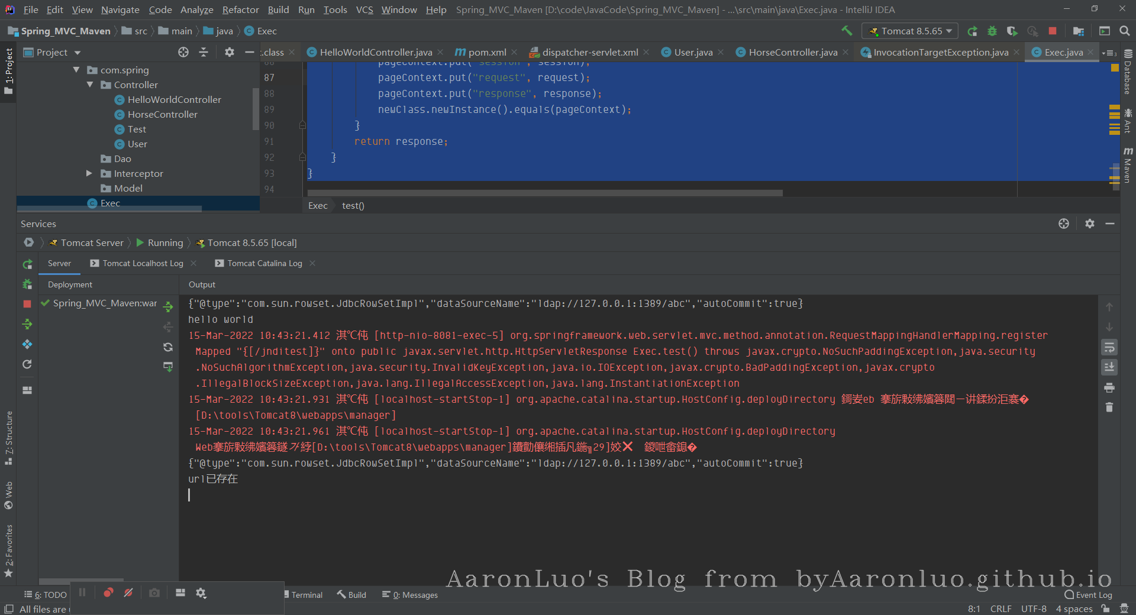
Task: Switch to the Tomcat Catalina Log tab
Action: pyautogui.click(x=264, y=263)
